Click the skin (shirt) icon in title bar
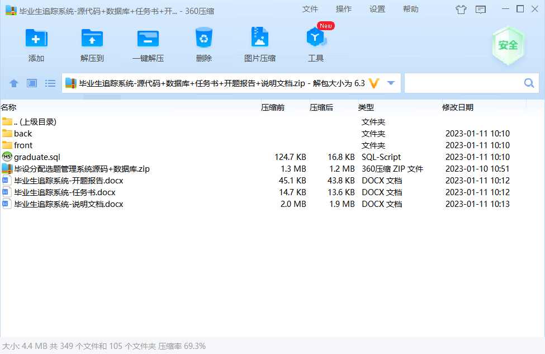The image size is (545, 354). (x=461, y=10)
